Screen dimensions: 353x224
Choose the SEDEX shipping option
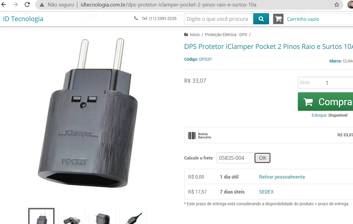266,192
